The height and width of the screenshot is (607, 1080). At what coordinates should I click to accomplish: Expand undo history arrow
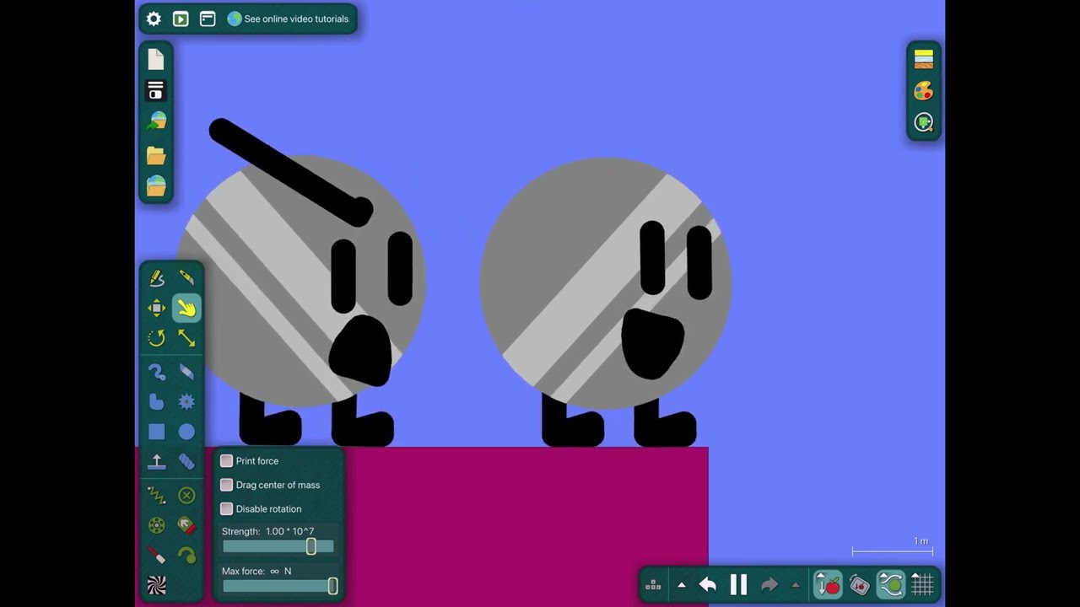pos(682,585)
